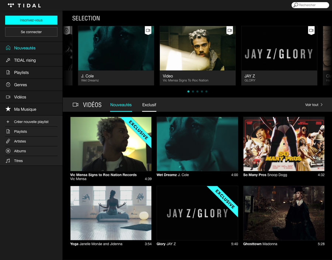Click video badge on JAY Z GLORY card
Image resolution: width=332 pixels, height=260 pixels.
(311, 30)
